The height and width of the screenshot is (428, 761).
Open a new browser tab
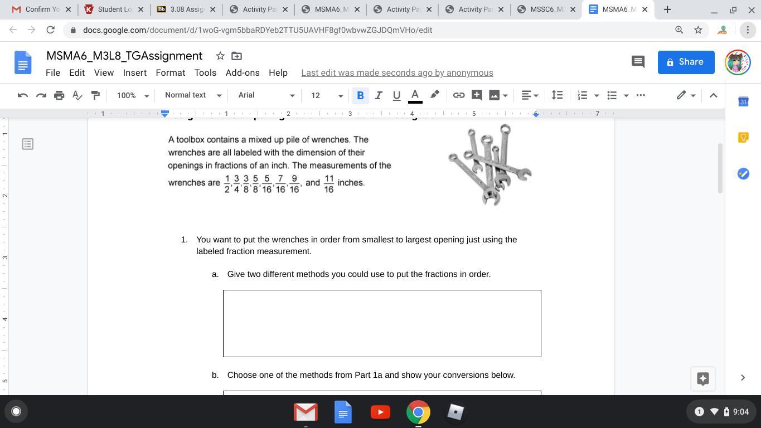point(667,9)
